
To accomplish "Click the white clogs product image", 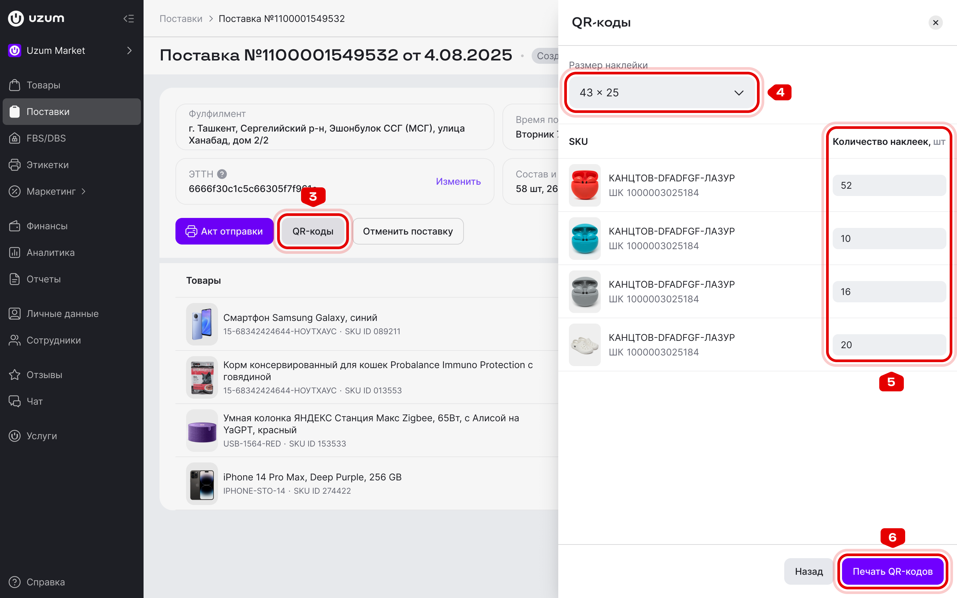I will tap(585, 345).
